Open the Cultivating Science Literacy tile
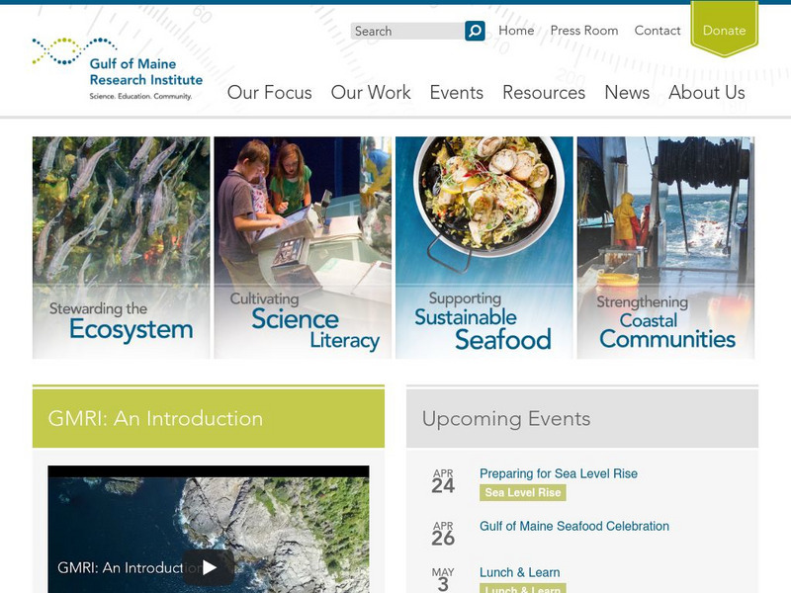Viewport: 791px width, 593px height. tap(303, 248)
